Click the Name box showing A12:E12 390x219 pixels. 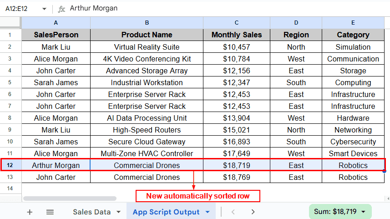click(x=16, y=9)
